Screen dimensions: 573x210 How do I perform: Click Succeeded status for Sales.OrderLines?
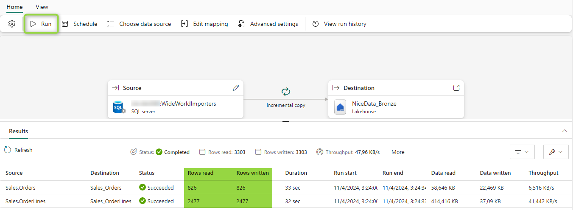(x=157, y=201)
